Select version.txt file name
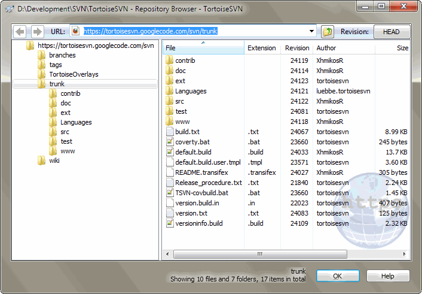The image size is (422, 294). click(x=191, y=213)
